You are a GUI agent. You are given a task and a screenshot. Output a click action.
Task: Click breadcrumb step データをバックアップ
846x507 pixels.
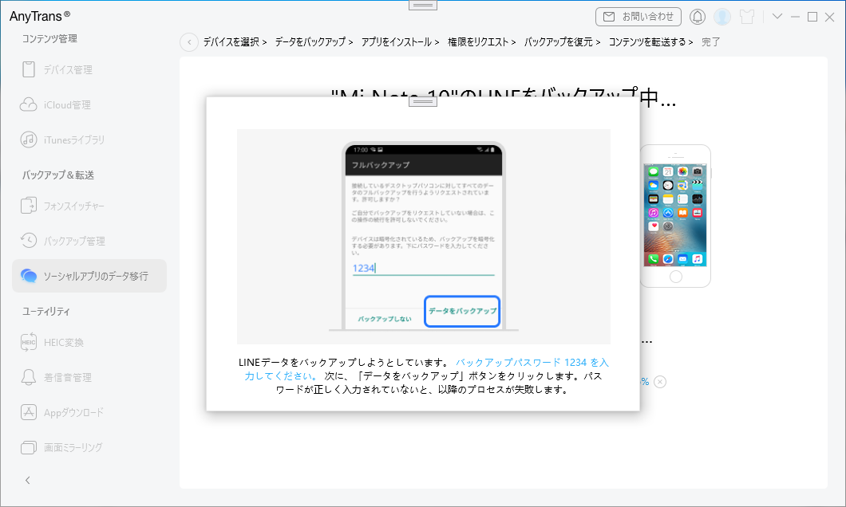tap(310, 42)
